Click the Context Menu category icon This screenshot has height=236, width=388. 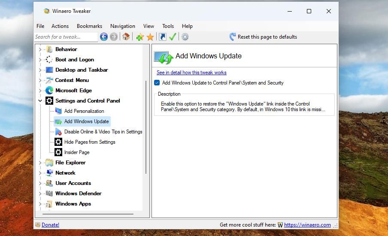coord(49,80)
